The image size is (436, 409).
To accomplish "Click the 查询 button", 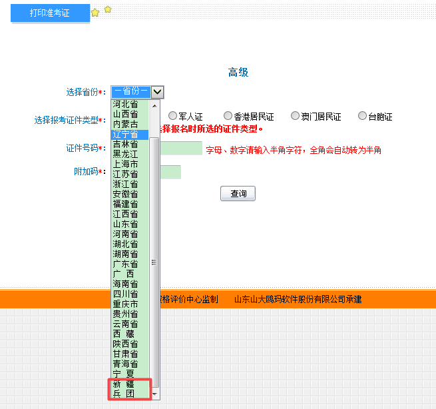I will 238,193.
